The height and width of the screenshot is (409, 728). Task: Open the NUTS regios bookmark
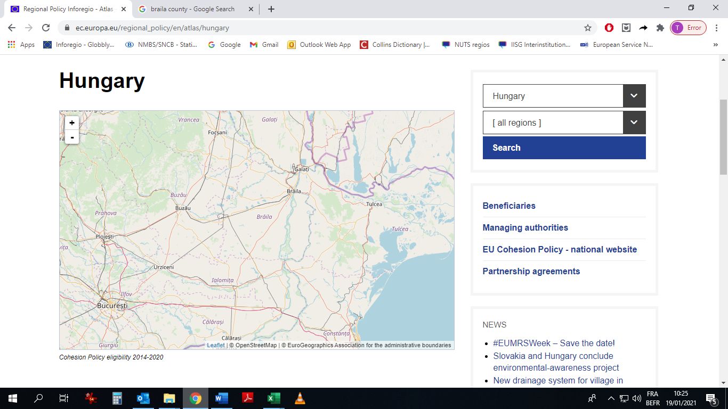pos(466,45)
